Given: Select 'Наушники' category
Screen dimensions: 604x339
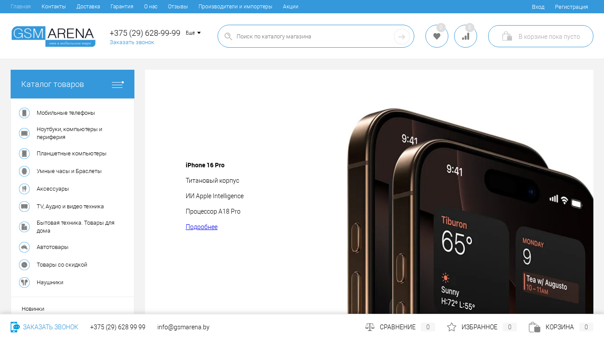Looking at the screenshot, I should click(50, 282).
